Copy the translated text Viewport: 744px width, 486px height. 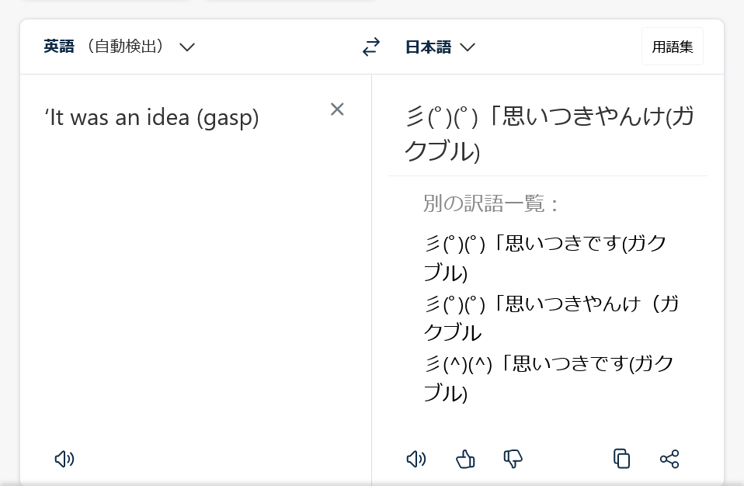click(x=621, y=459)
